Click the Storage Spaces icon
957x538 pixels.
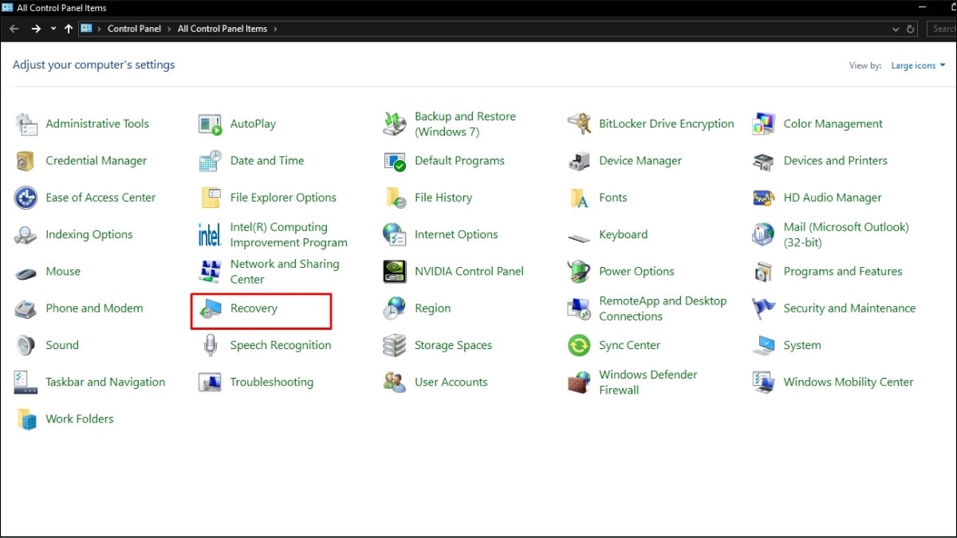click(x=395, y=346)
